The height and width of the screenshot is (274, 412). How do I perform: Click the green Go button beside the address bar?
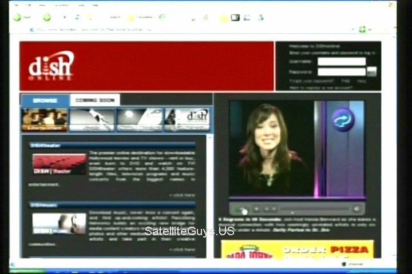click(363, 30)
